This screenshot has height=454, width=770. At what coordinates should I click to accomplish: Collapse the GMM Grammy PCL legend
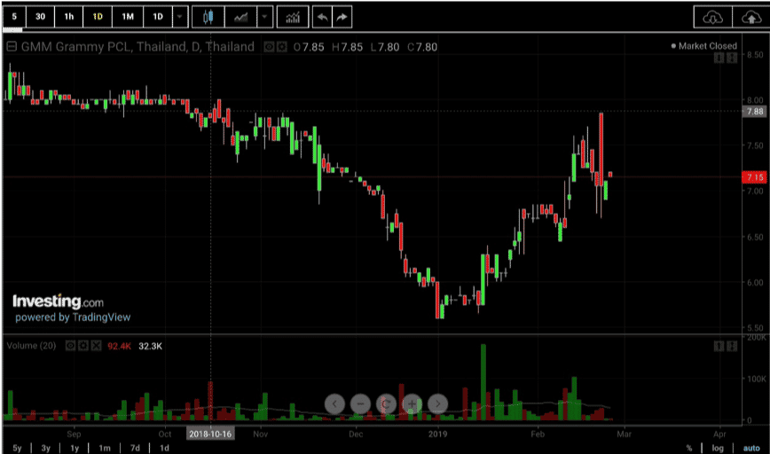[x=12, y=47]
